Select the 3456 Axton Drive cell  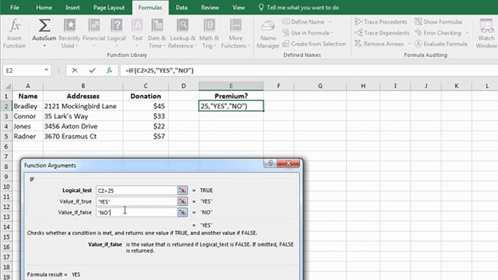click(x=83, y=126)
